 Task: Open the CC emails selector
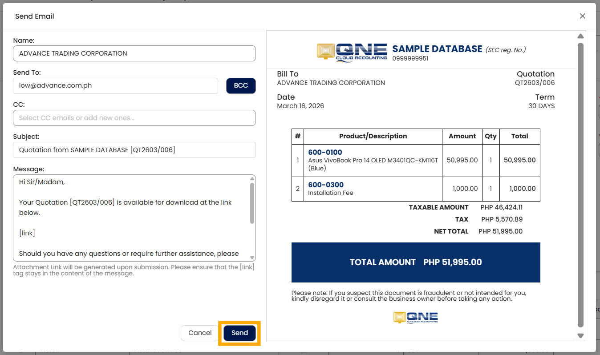click(134, 118)
